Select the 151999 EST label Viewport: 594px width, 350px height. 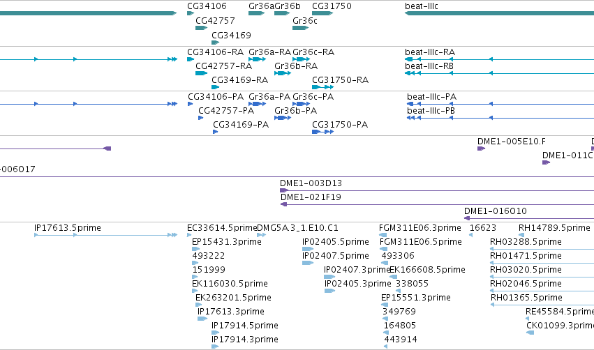point(209,270)
